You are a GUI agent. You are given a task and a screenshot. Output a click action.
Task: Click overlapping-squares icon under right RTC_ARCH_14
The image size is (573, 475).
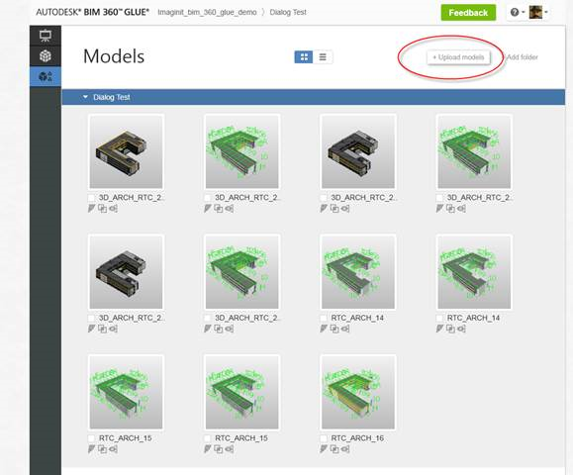click(450, 329)
